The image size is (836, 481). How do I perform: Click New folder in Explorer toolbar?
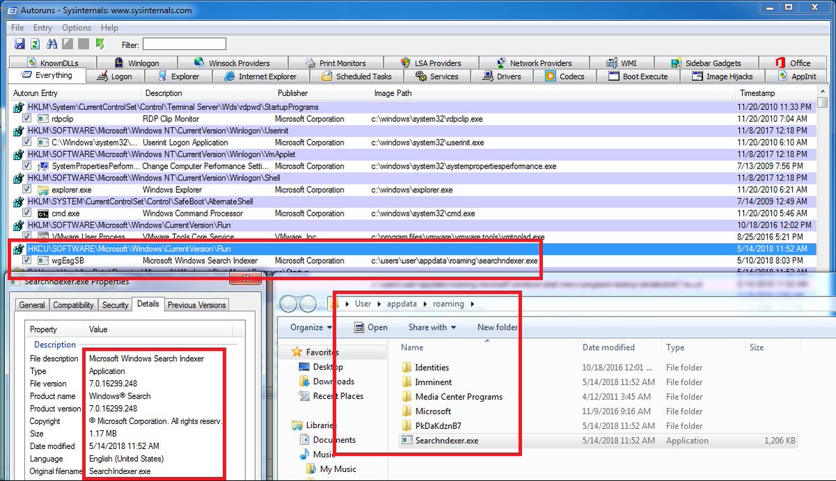coord(497,327)
